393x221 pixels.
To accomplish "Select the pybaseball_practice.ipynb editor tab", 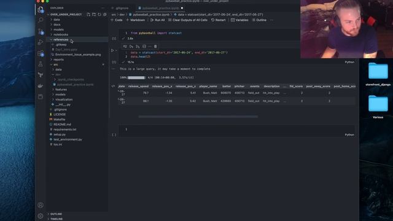I will click(x=161, y=8).
